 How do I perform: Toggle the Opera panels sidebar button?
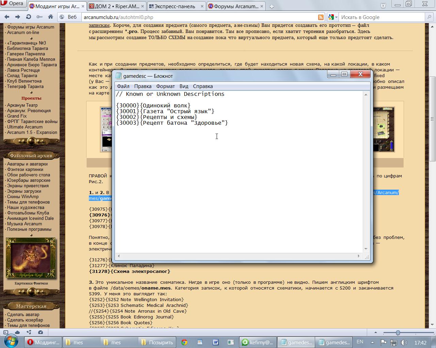point(6,332)
